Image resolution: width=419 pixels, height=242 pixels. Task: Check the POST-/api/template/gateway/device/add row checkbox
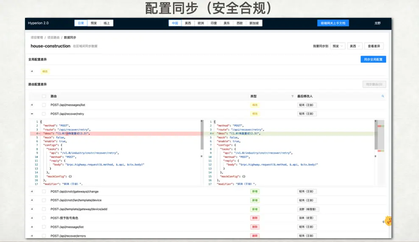coord(44,209)
